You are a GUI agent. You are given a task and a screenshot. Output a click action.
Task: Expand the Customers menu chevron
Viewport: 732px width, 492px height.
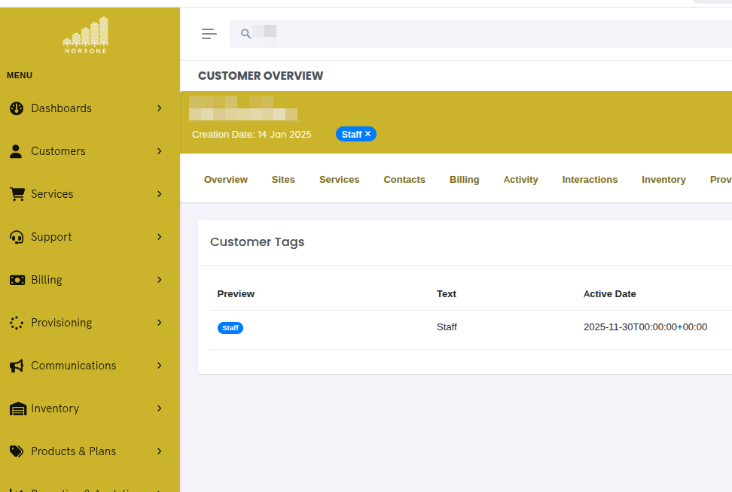pyautogui.click(x=159, y=151)
